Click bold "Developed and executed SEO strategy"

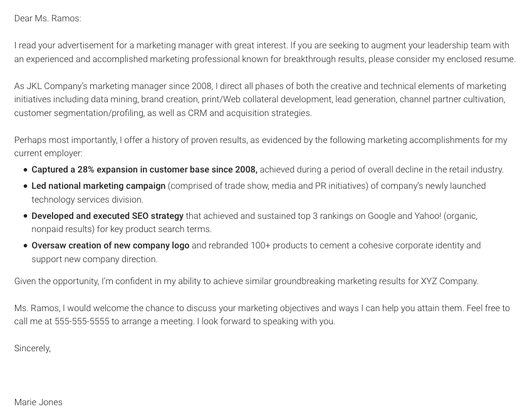107,216
